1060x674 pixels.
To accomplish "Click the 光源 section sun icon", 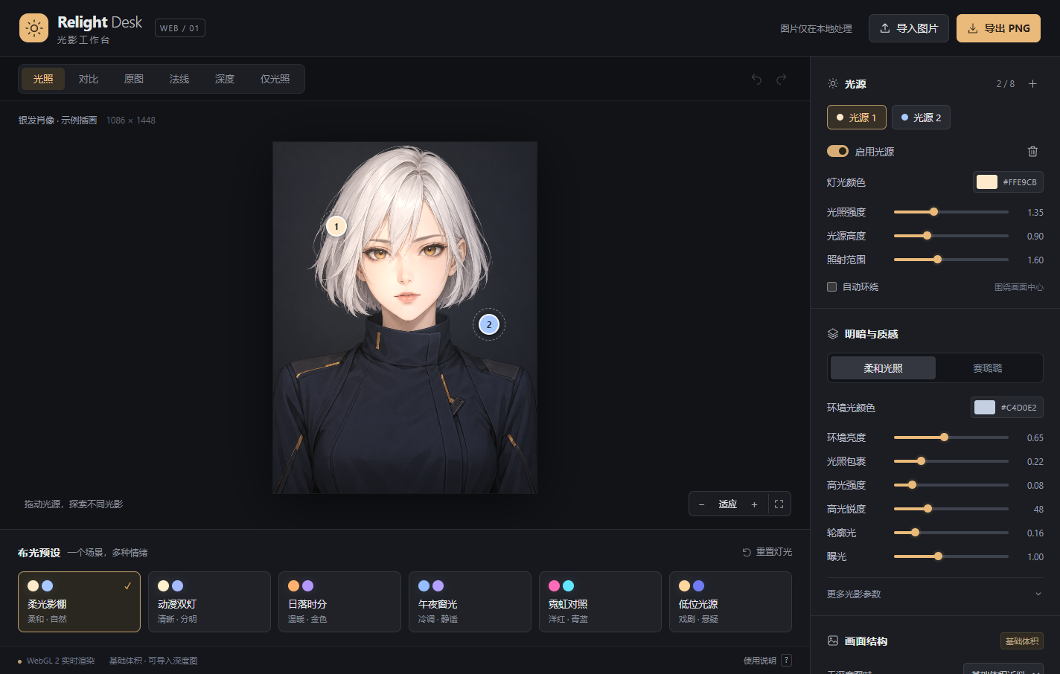I will (x=833, y=84).
